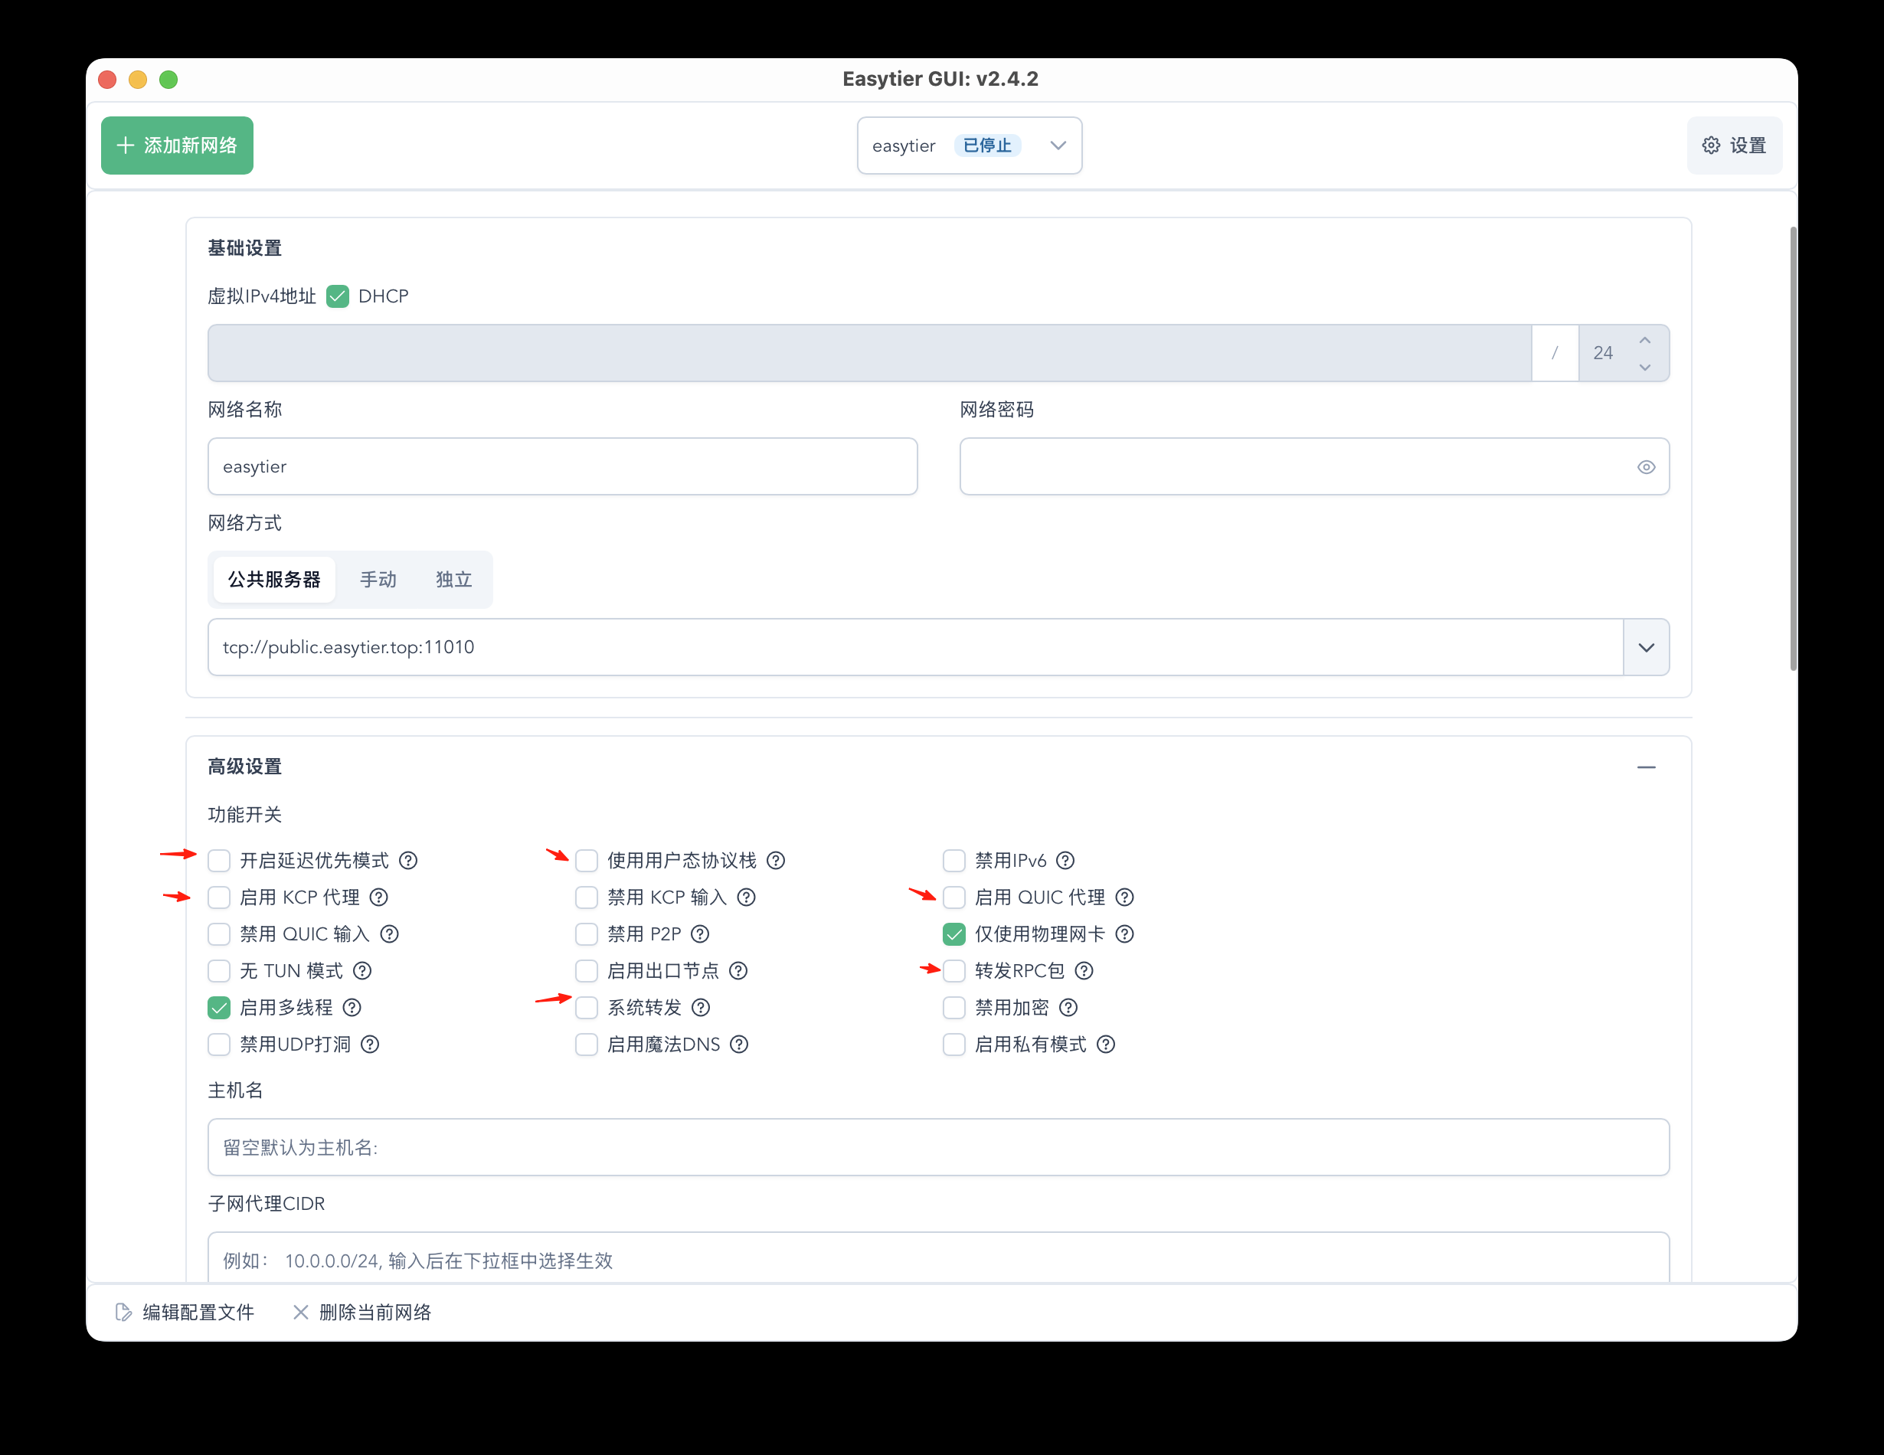1884x1455 pixels.
Task: Click help icon next to 开启延迟优先模式
Action: click(408, 860)
